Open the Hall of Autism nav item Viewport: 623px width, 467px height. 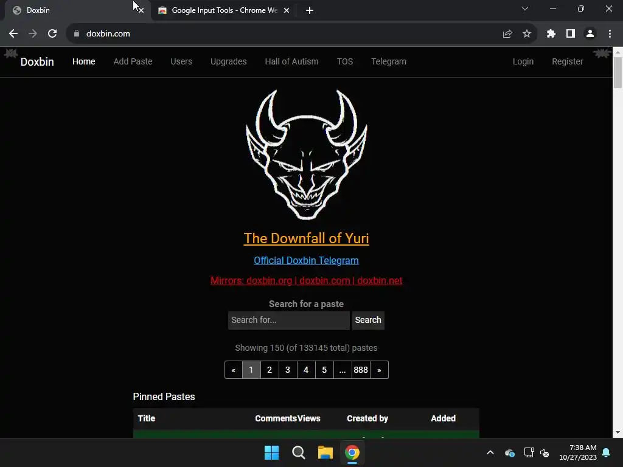[x=291, y=61]
